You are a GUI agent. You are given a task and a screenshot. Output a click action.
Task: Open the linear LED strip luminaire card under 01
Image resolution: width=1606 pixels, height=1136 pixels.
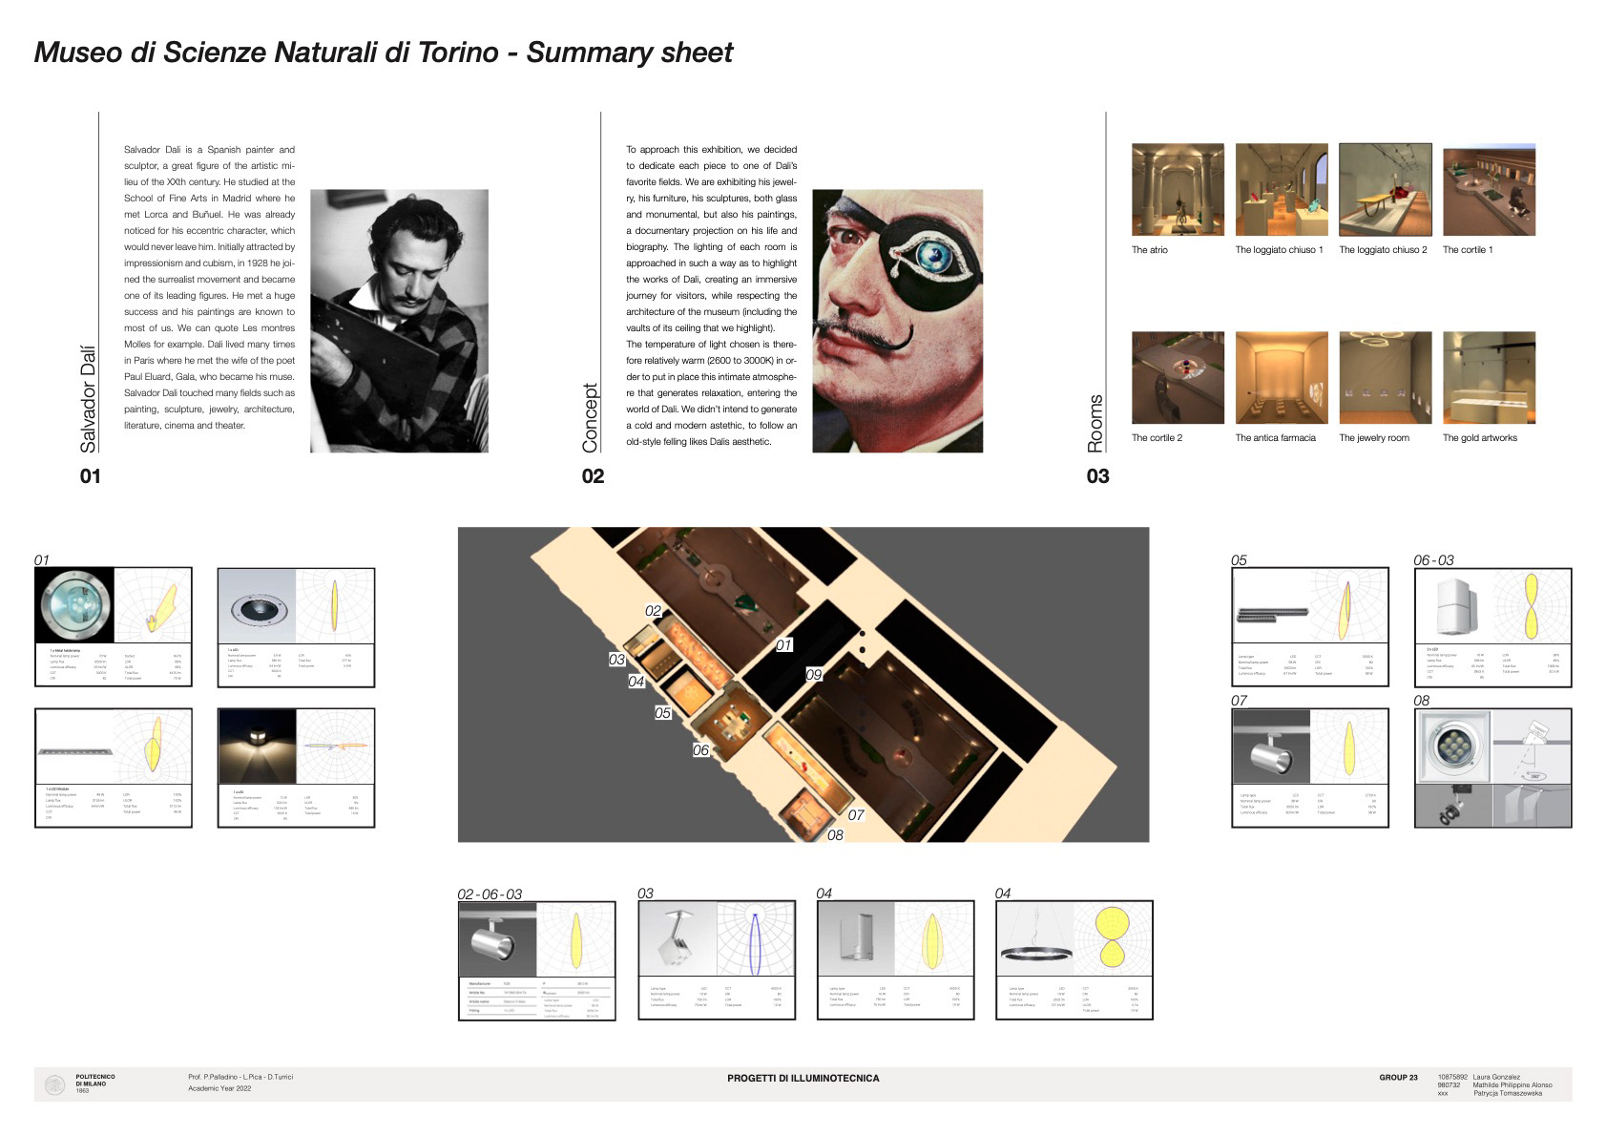tap(114, 768)
